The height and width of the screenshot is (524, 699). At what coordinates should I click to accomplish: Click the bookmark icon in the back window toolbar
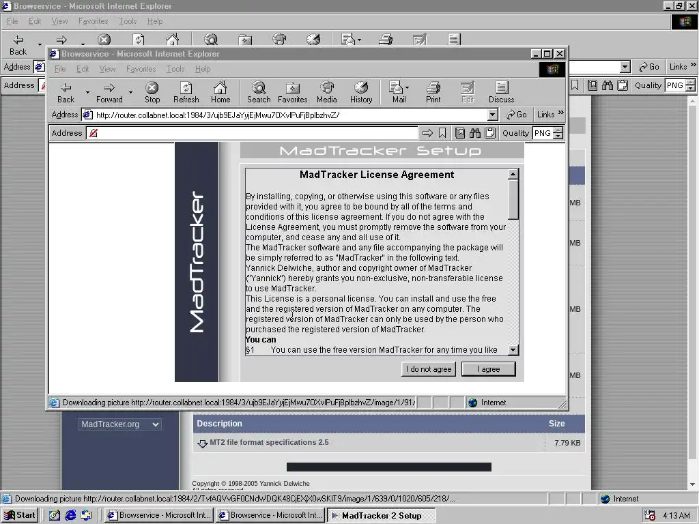575,85
